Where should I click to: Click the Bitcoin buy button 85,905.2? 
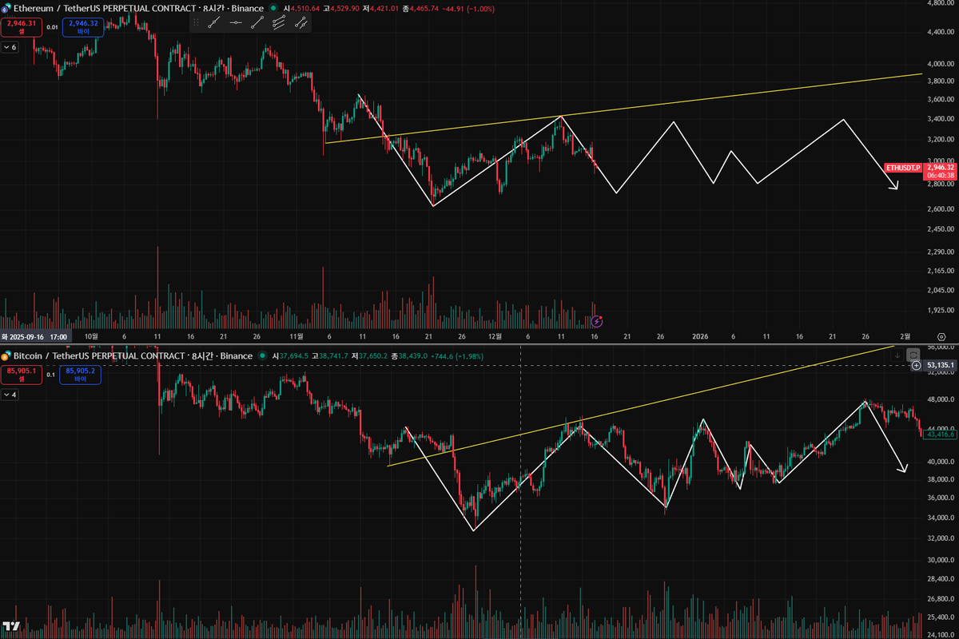[80, 375]
